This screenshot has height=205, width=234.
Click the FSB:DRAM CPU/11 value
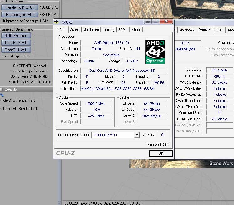(220, 76)
